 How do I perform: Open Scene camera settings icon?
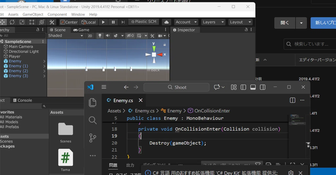click(160, 36)
